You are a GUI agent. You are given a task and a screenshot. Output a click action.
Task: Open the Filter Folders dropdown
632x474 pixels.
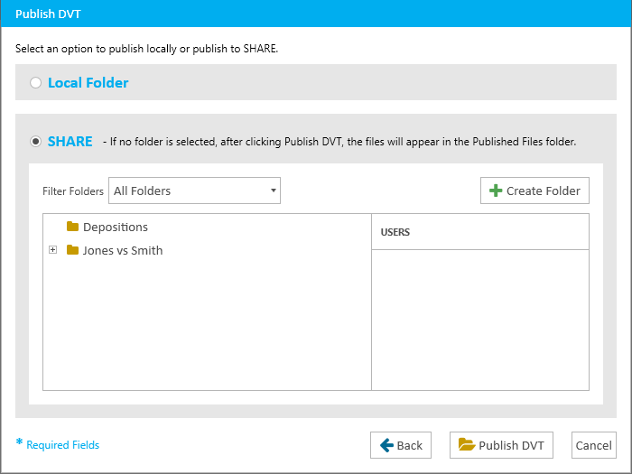(x=194, y=191)
